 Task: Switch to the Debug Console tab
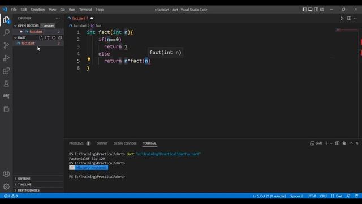point(125,143)
